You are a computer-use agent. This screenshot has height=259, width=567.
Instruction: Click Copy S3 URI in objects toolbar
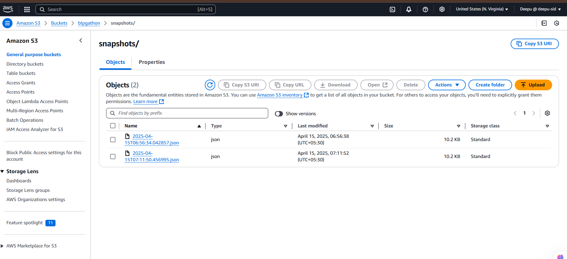pyautogui.click(x=242, y=85)
